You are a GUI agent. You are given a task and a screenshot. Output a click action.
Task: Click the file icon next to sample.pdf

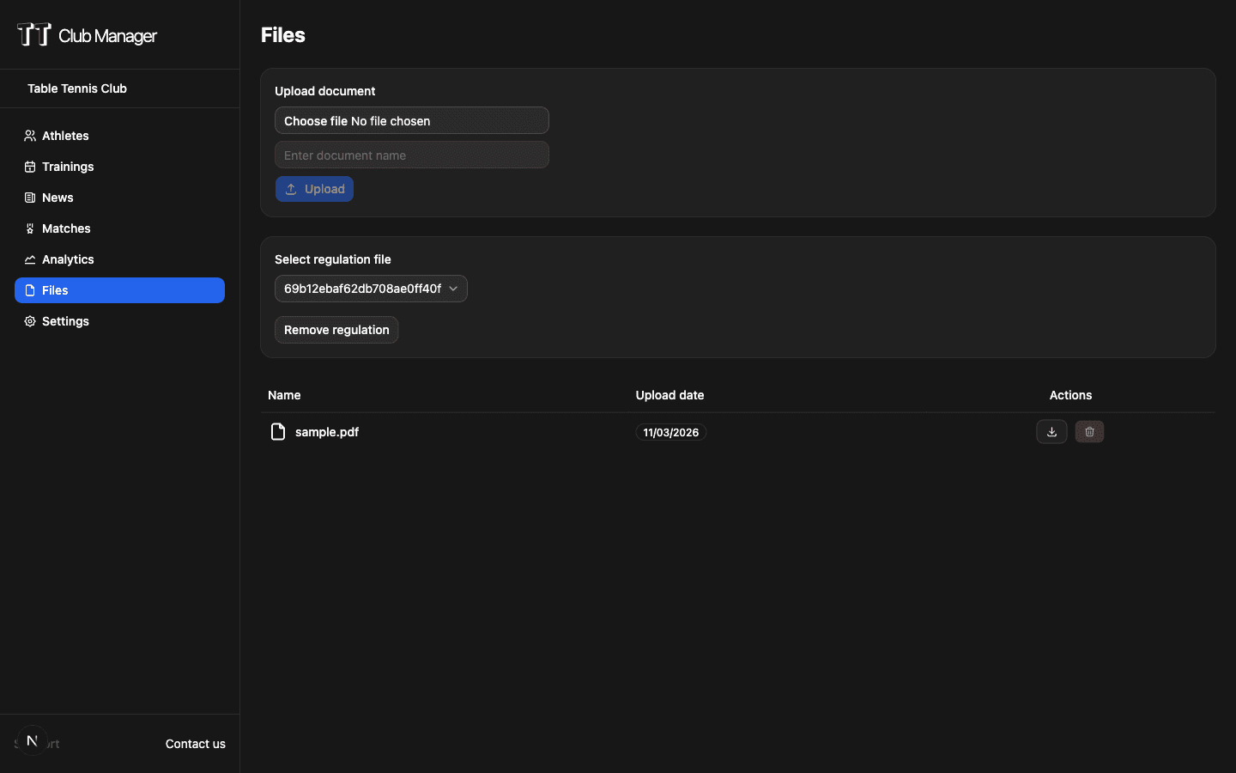point(277,431)
